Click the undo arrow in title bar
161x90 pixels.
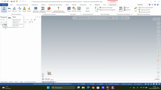[20, 1]
